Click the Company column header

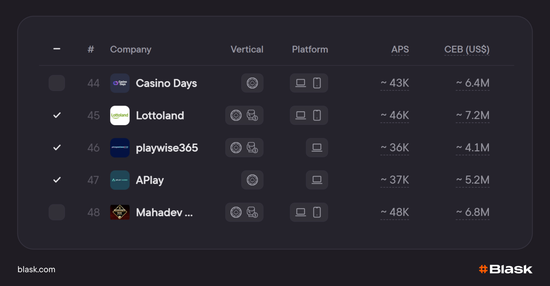coord(131,49)
